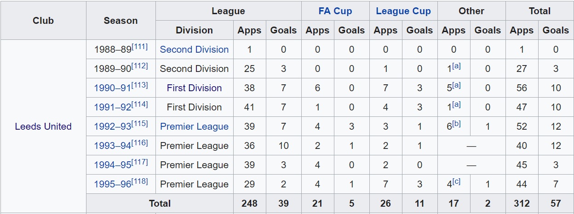Open the FA Cup link in header
This screenshot has height=214, width=574.
click(335, 11)
